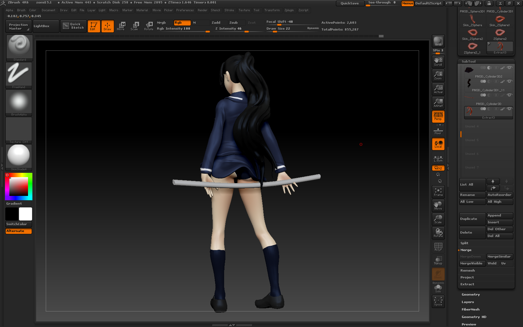Screen dimensions: 523x327
Task: Click the right-shelf Move view icon
Action: point(438,206)
